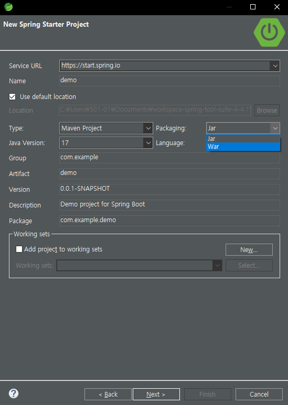The height and width of the screenshot is (405, 288).
Task: Click the Spring Boot power logo
Action: click(x=269, y=32)
